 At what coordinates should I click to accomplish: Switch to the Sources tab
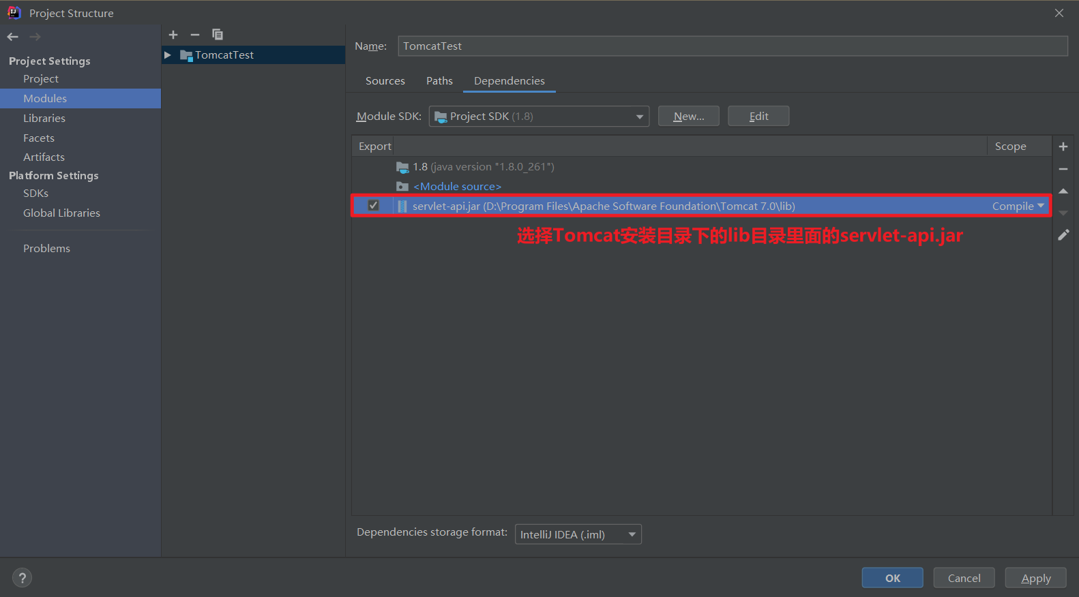(x=385, y=81)
